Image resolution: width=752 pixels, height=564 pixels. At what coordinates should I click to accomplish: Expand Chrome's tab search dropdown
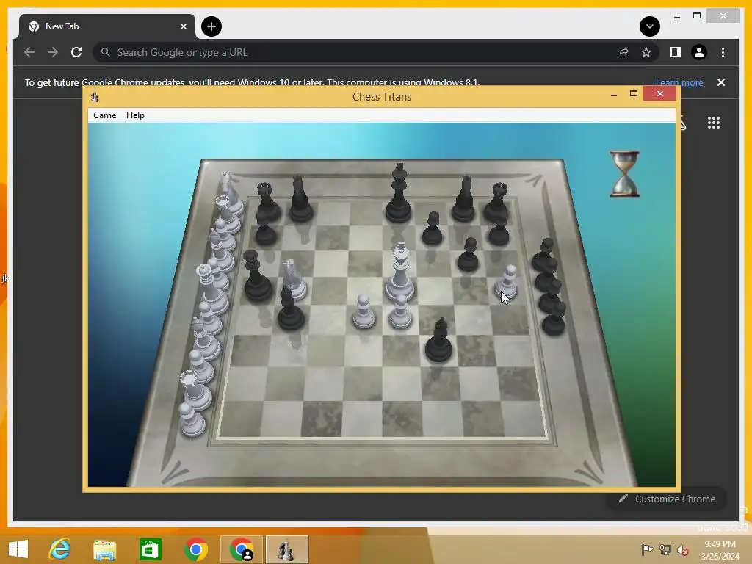[x=650, y=26]
